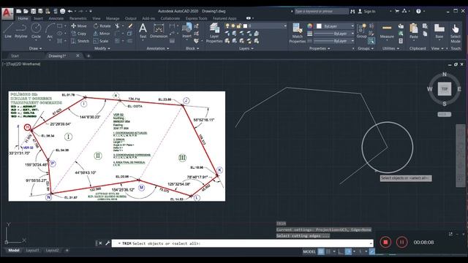The width and height of the screenshot is (468, 263).
Task: Open the Manage ribbon tab
Action: (113, 18)
